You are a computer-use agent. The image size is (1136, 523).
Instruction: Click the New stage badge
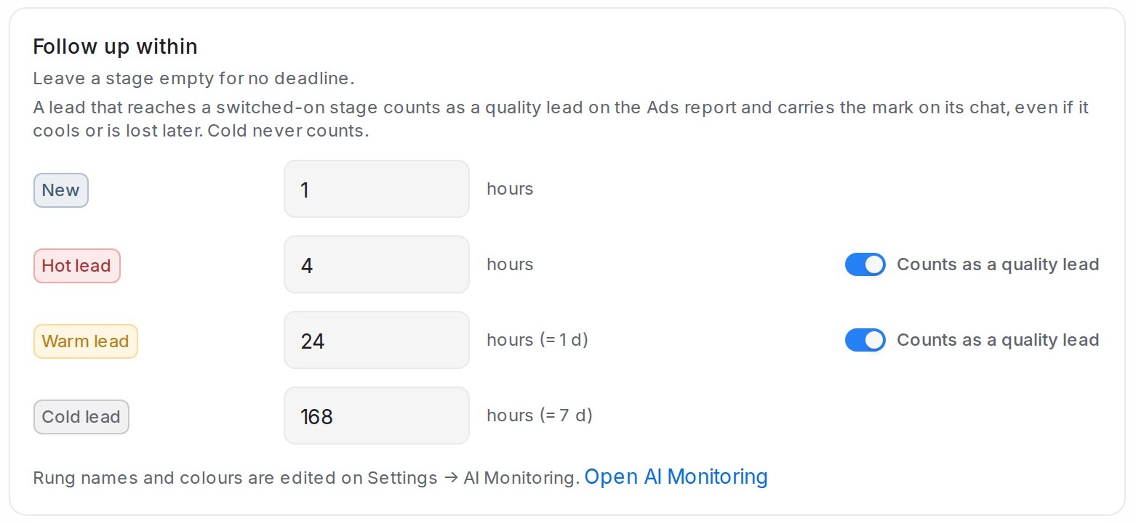61,190
